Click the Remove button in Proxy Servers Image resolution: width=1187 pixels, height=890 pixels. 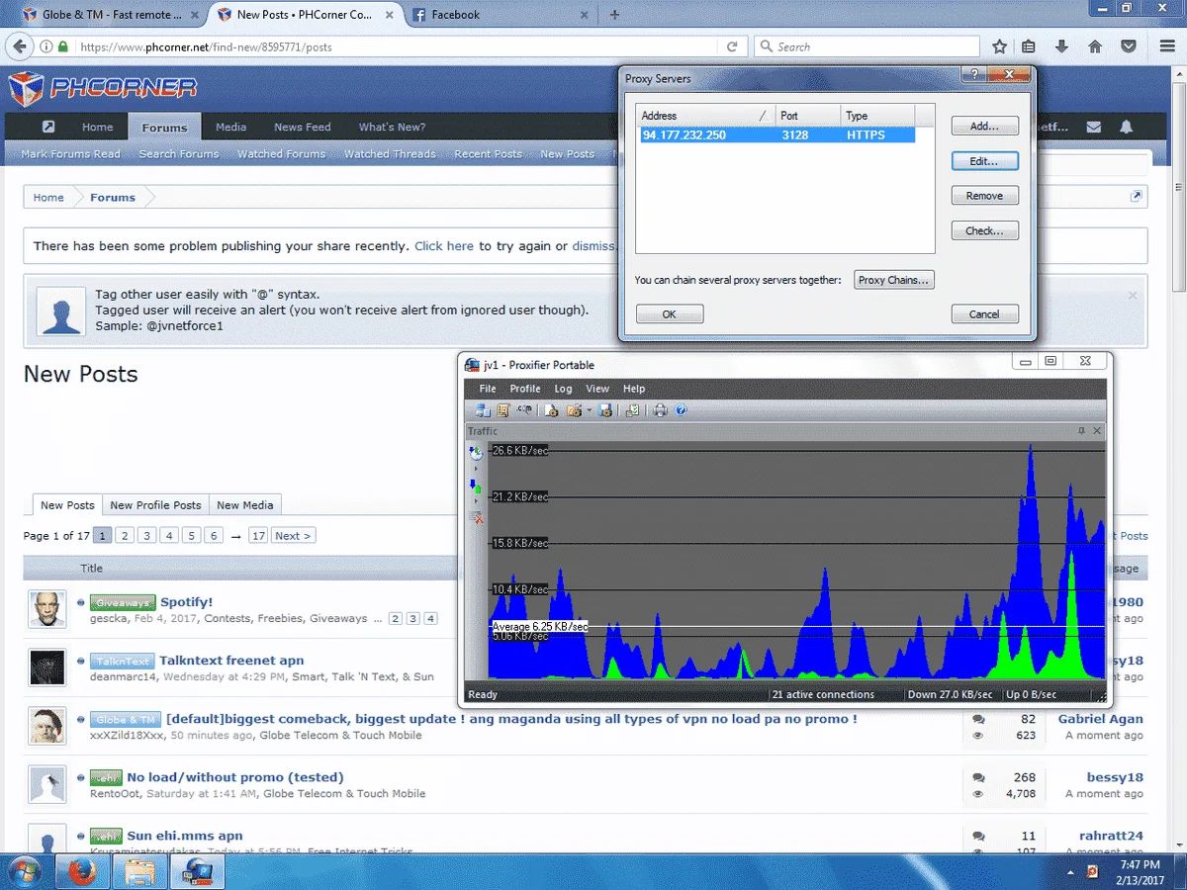pos(984,196)
